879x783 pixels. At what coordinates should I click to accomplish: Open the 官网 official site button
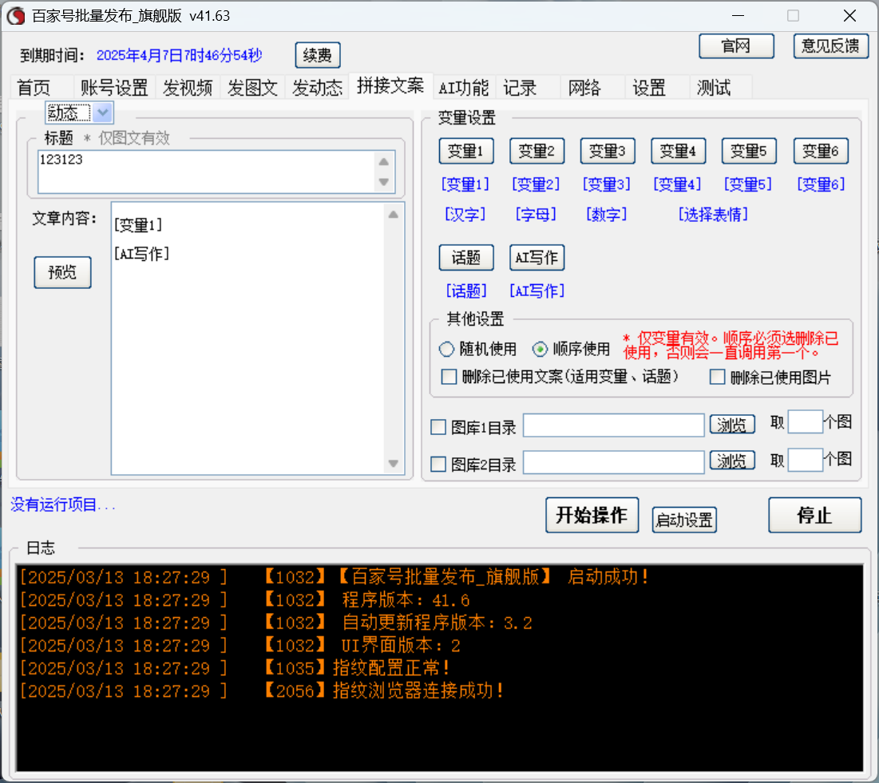pyautogui.click(x=736, y=46)
